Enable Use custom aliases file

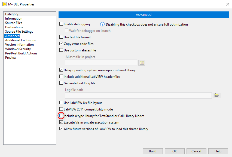click(61, 50)
